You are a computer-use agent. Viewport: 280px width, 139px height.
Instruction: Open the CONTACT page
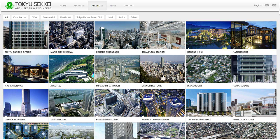(x=129, y=6)
